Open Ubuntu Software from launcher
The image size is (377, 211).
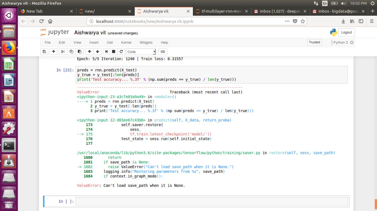(x=9, y=113)
